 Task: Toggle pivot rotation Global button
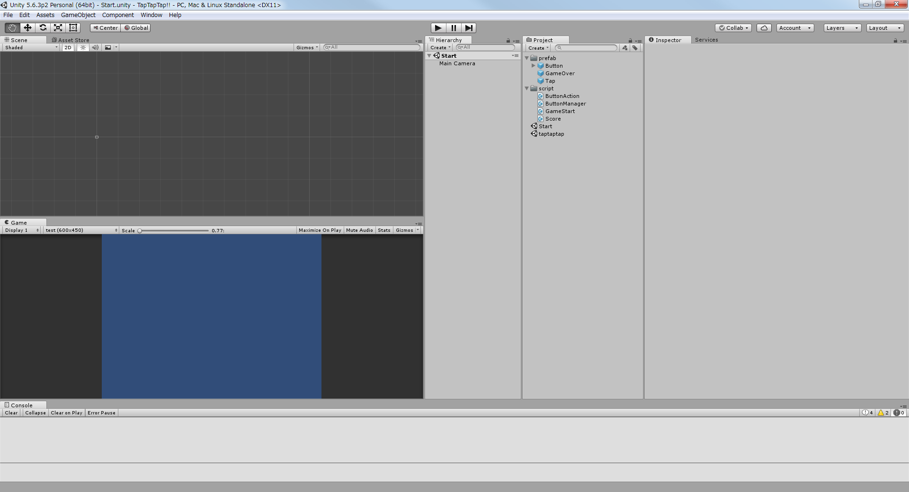point(136,28)
